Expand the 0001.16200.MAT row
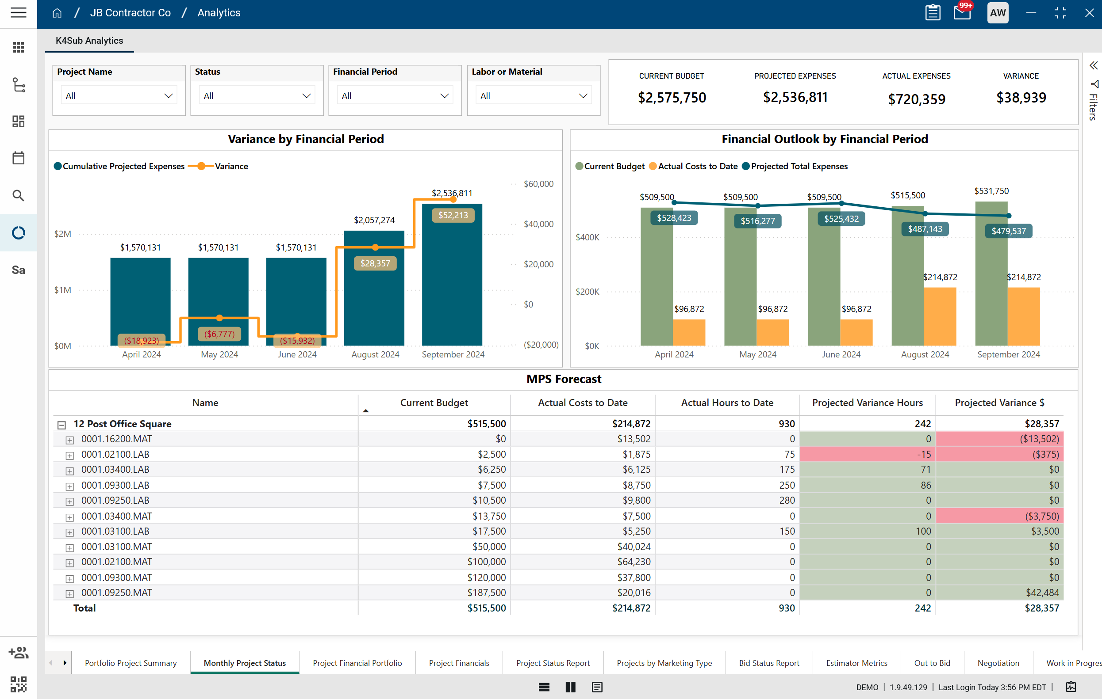The width and height of the screenshot is (1102, 699). tap(69, 440)
